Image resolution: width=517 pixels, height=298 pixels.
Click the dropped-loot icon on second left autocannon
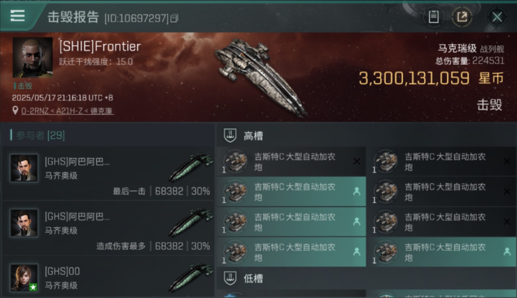click(357, 191)
